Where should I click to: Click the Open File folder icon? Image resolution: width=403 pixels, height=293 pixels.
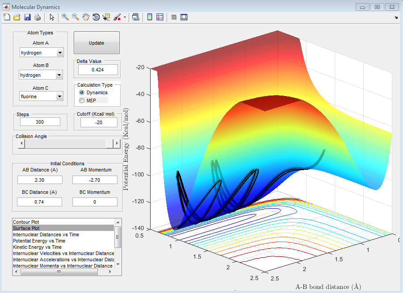(x=17, y=17)
